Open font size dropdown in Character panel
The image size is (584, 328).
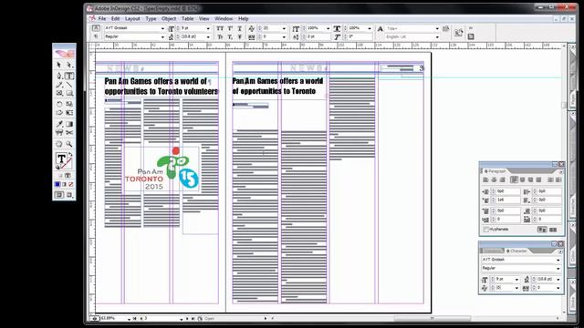[x=516, y=280]
